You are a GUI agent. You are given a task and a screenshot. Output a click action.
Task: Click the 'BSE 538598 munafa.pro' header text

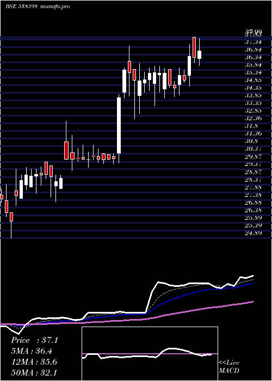click(38, 7)
